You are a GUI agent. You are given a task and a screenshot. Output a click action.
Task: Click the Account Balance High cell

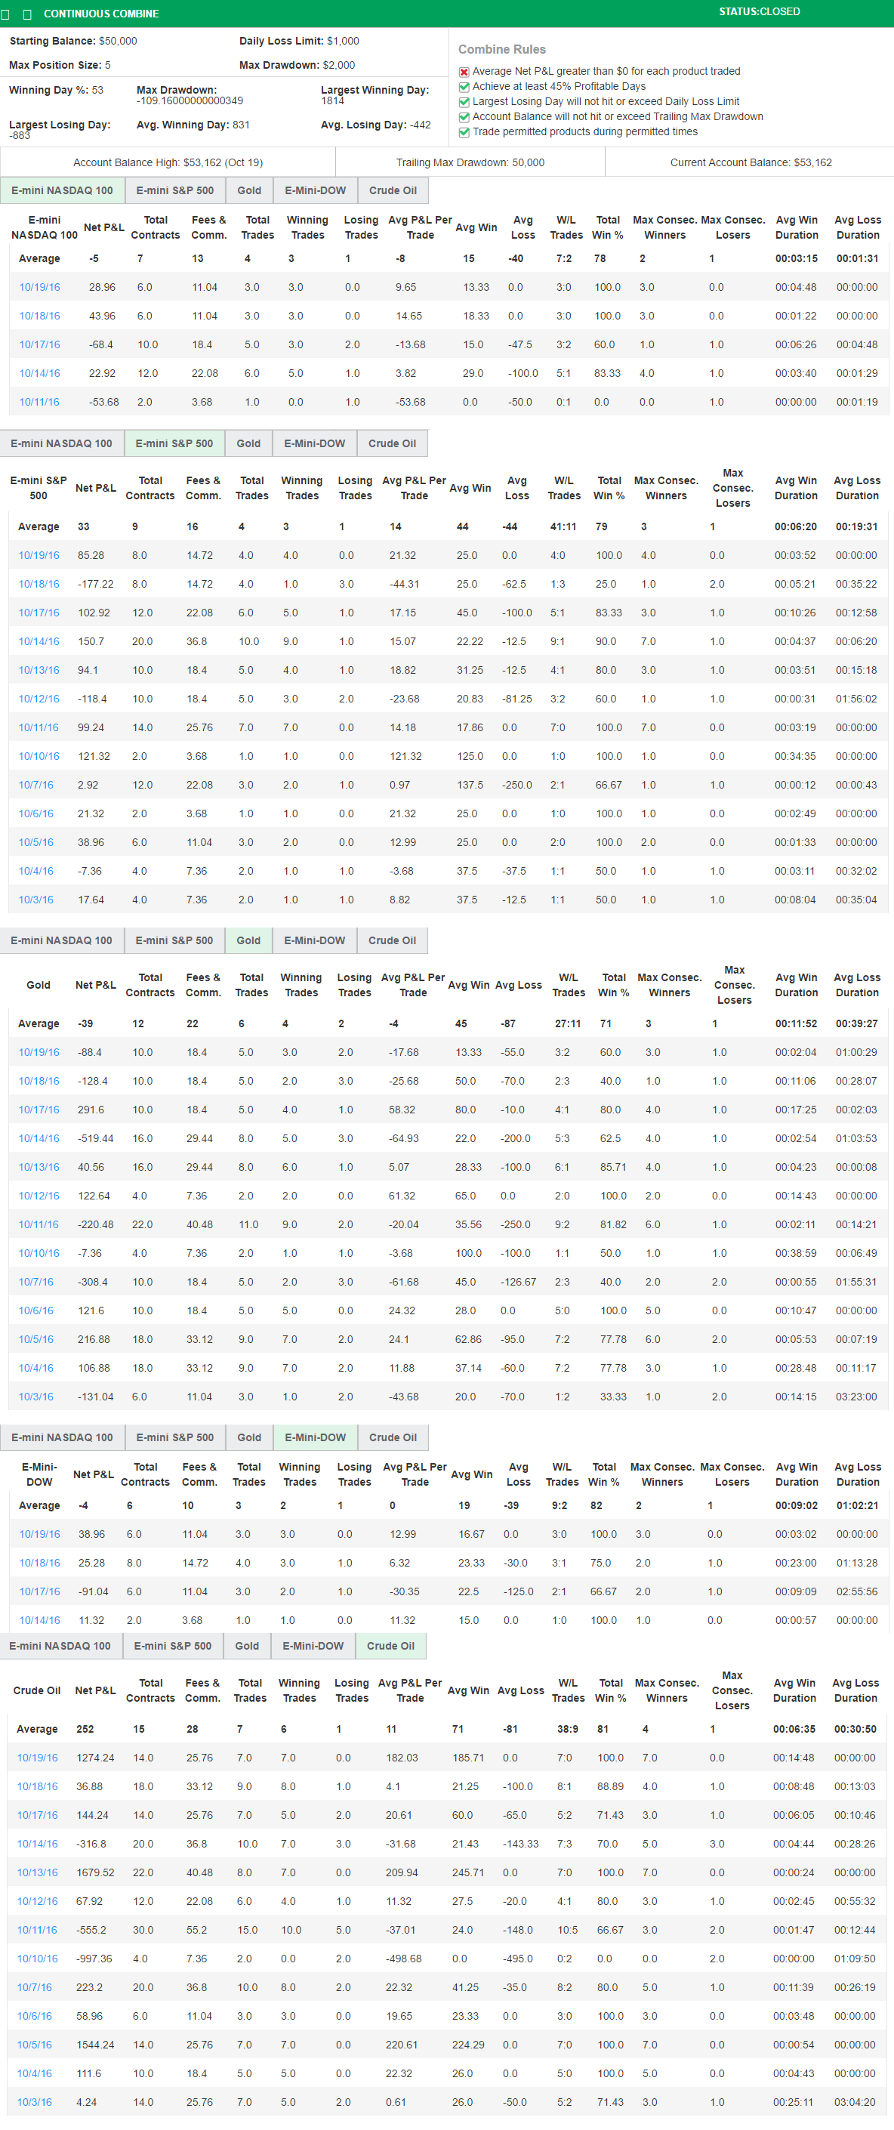pos(168,162)
